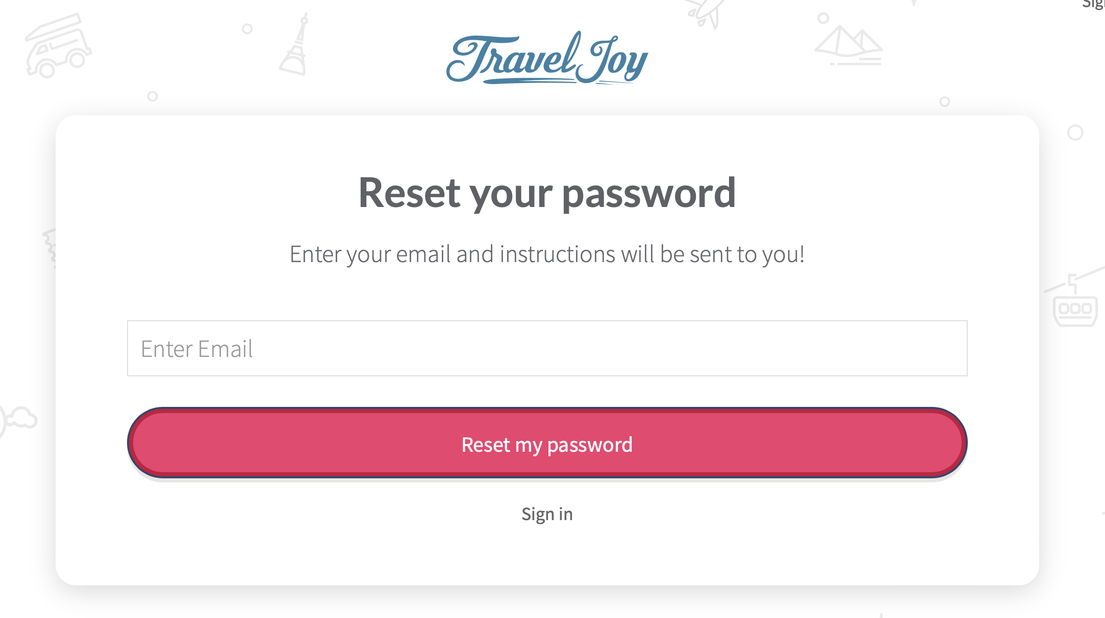The width and height of the screenshot is (1105, 618).
Task: Focus the Enter Email input field
Action: [547, 348]
